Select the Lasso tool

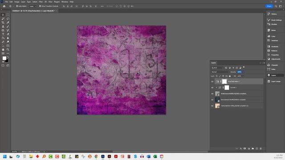click(8, 19)
